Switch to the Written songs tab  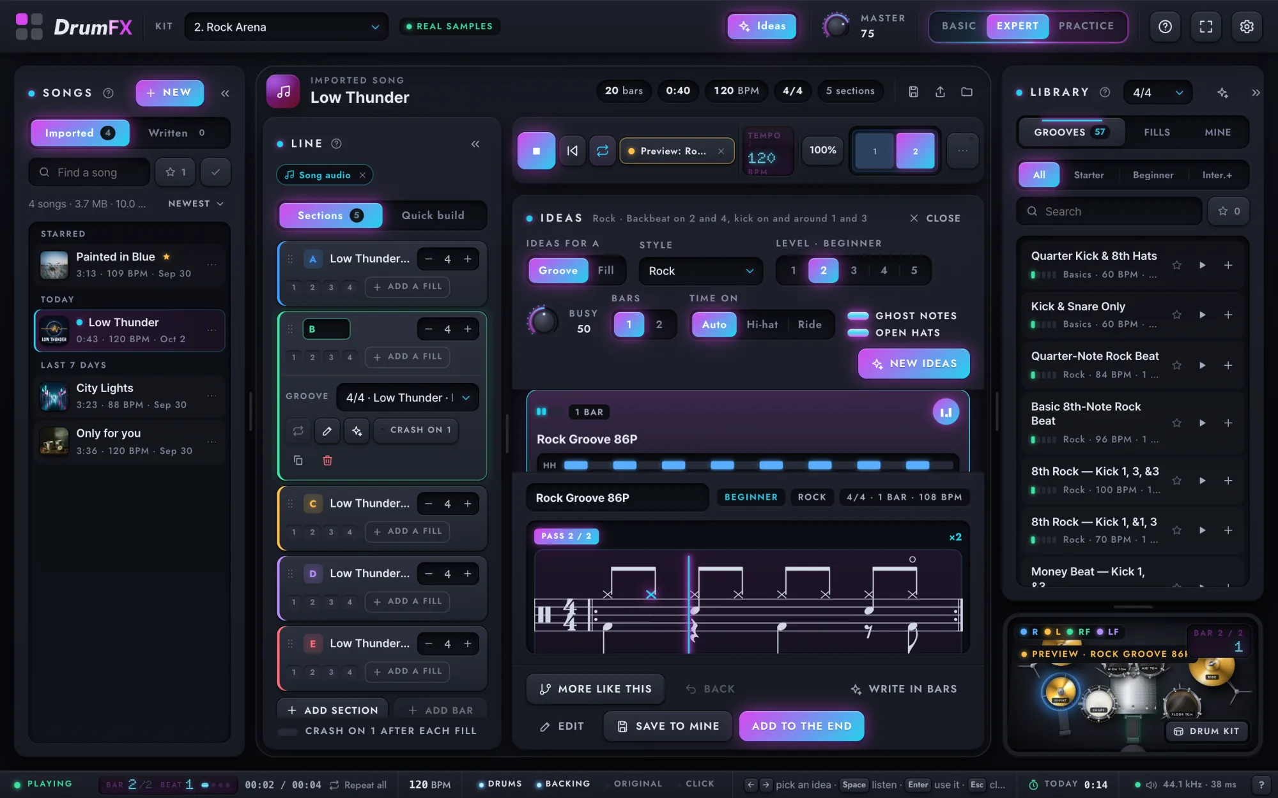pyautogui.click(x=177, y=133)
